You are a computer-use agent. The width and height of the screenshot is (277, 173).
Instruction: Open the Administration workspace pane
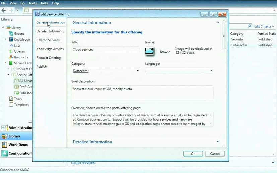(x=17, y=127)
